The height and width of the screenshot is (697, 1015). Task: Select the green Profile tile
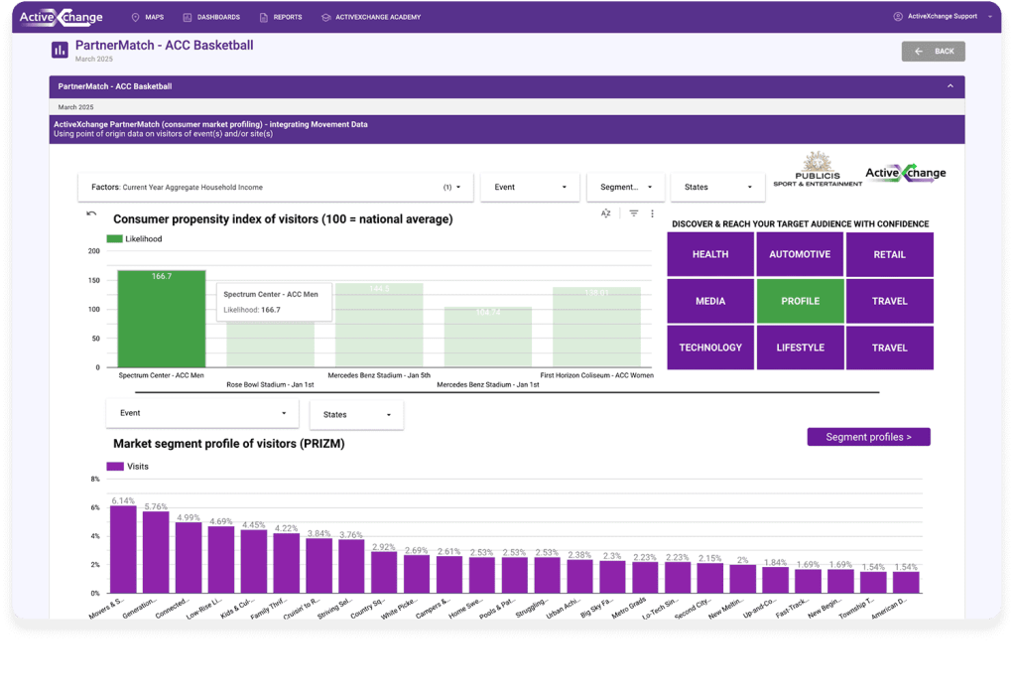pyautogui.click(x=800, y=301)
